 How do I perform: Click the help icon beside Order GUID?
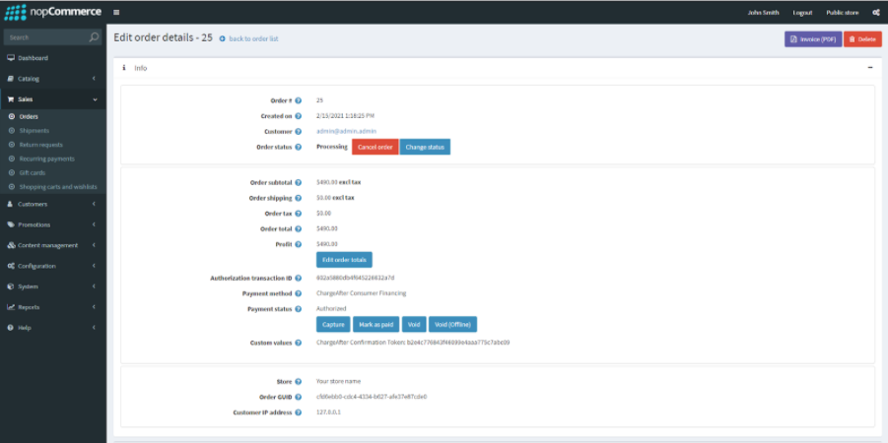tap(298, 397)
